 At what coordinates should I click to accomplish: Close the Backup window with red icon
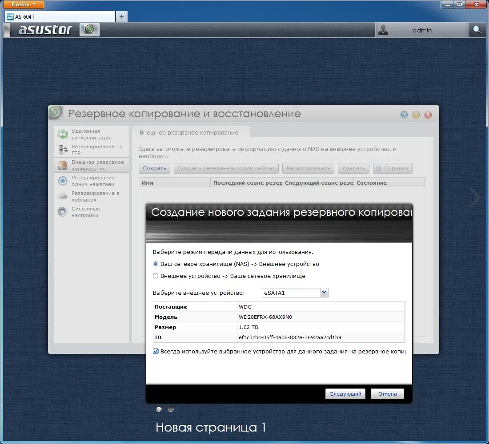tap(428, 115)
